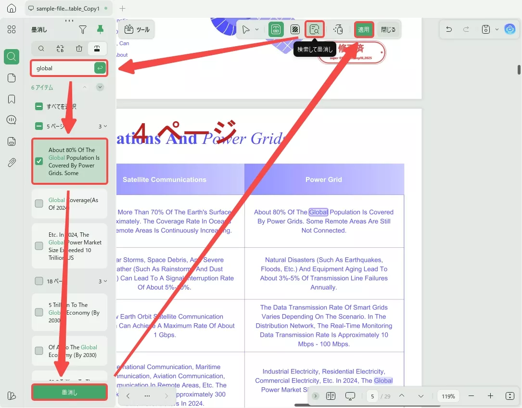The height and width of the screenshot is (408, 522).
Task: Go to next search result arrow
Action: tap(100, 87)
